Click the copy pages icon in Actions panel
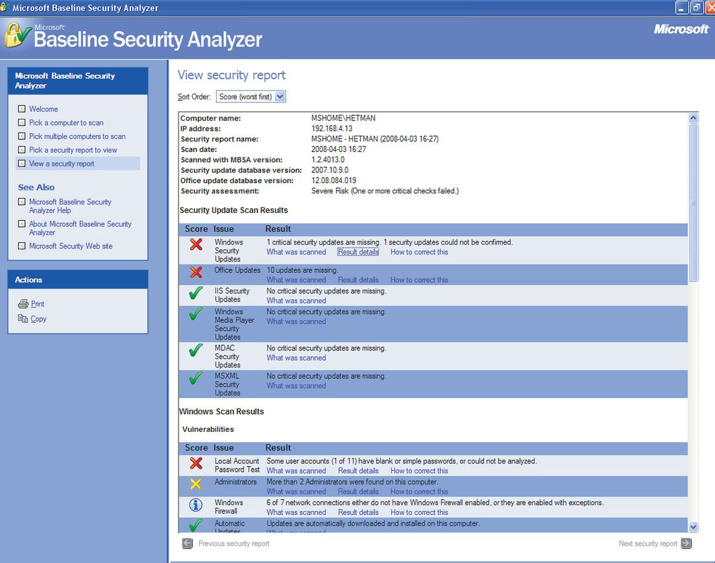This screenshot has height=563, width=715. 23,318
